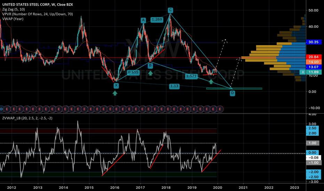The height and width of the screenshot is (191, 324).
Task: Click the 2020 label on time axis
Action: [x=217, y=188]
